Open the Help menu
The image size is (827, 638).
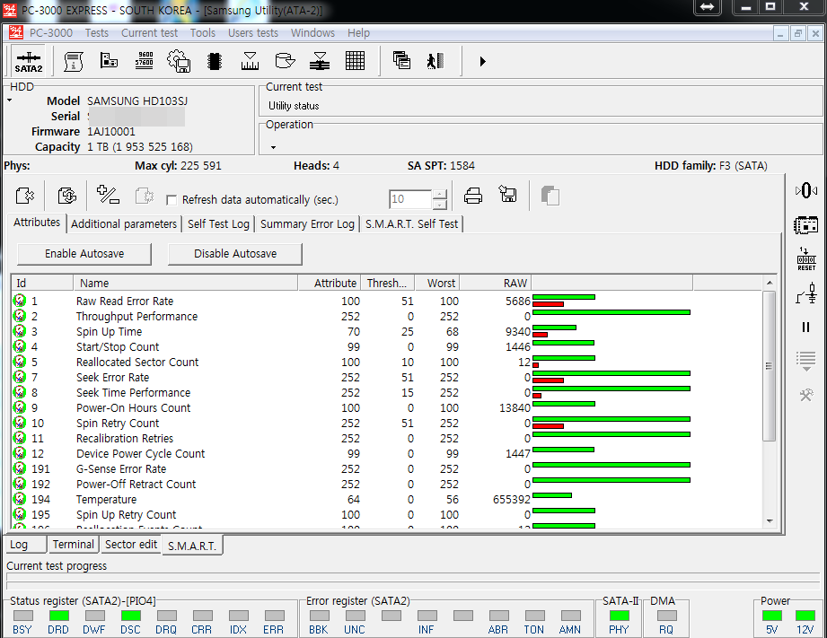(x=358, y=32)
